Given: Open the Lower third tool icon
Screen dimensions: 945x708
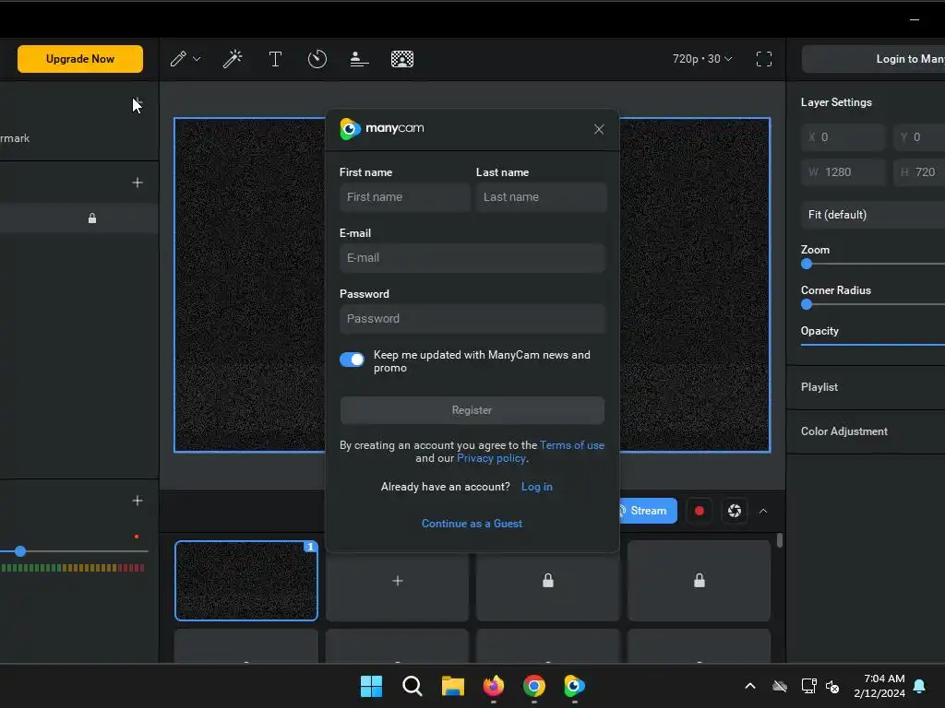Looking at the screenshot, I should coord(359,59).
